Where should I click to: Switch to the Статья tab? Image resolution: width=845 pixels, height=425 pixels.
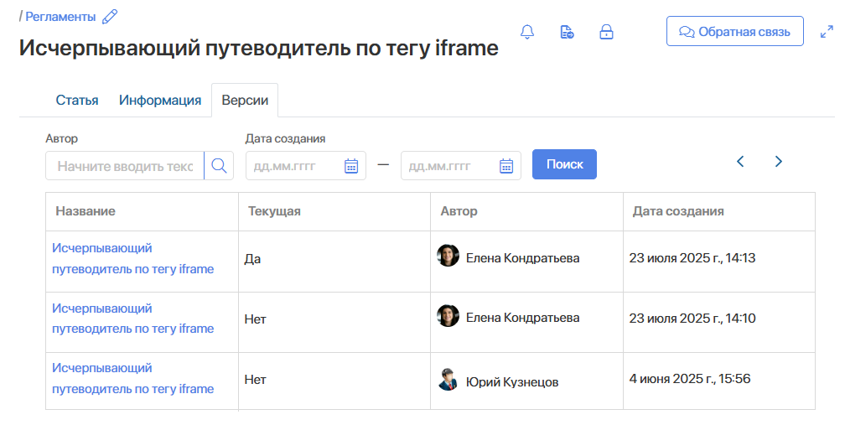[77, 101]
